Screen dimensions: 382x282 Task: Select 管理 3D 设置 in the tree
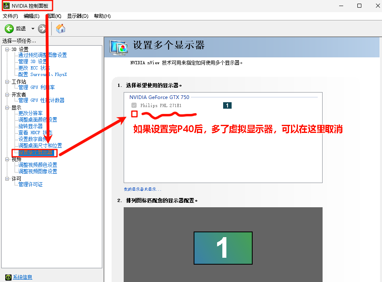click(x=33, y=61)
